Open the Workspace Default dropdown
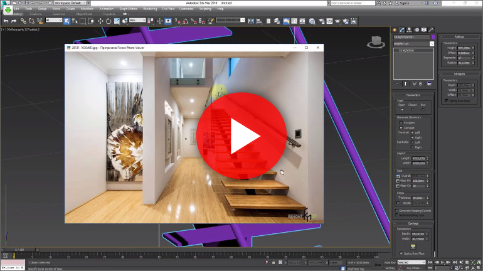The width and height of the screenshot is (483, 271). pyautogui.click(x=69, y=3)
